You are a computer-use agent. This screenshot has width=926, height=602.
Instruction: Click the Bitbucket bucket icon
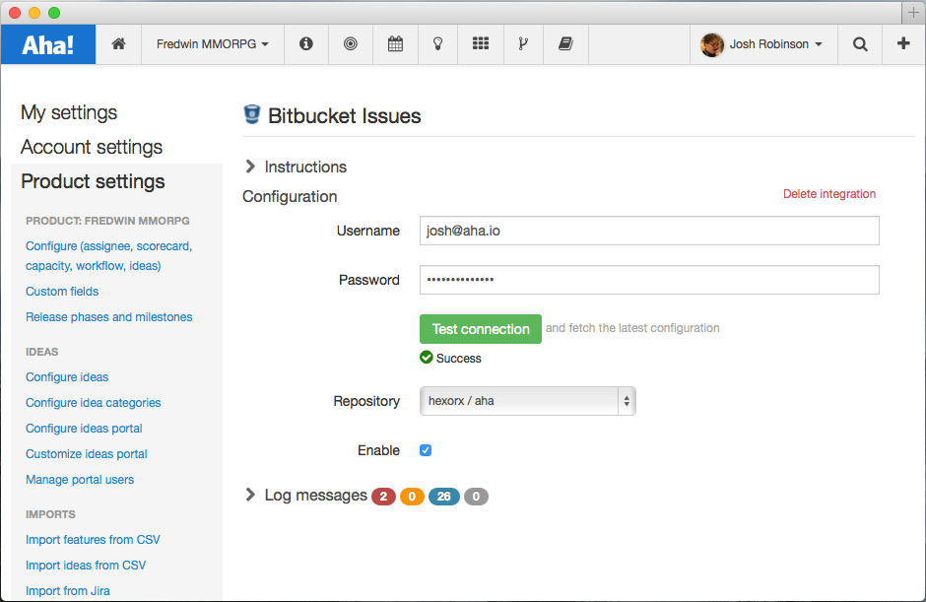[252, 114]
